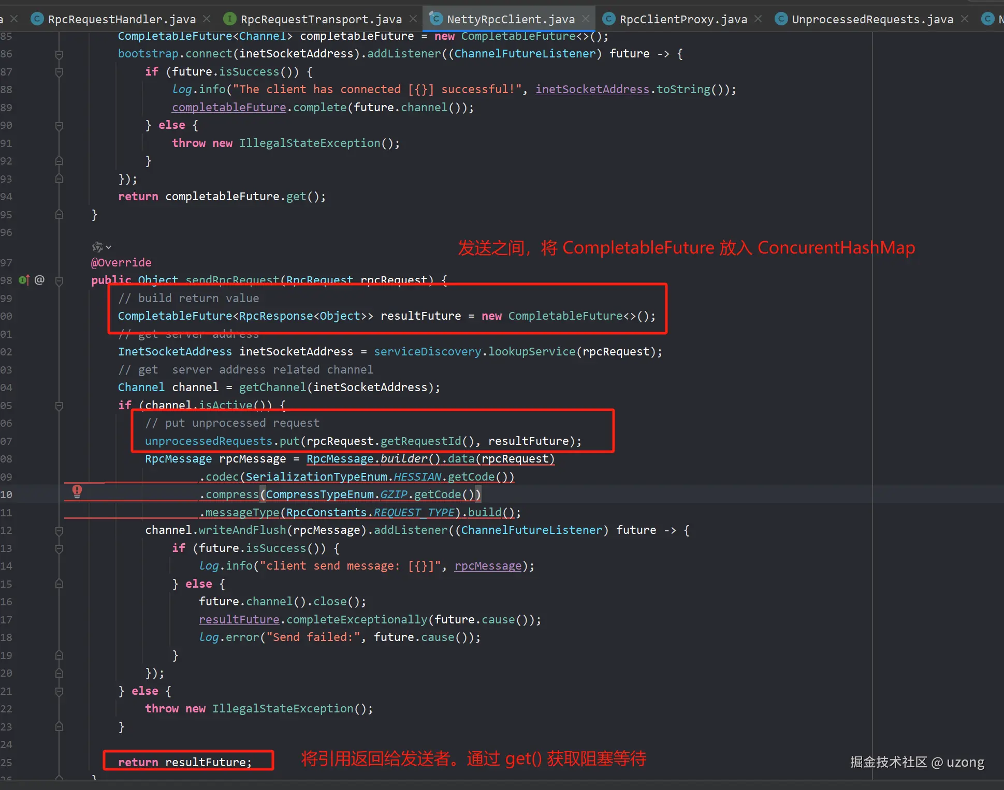Switch to the RpcRequestTransport.java tab
Viewport: 1004px width, 790px height.
[321, 19]
